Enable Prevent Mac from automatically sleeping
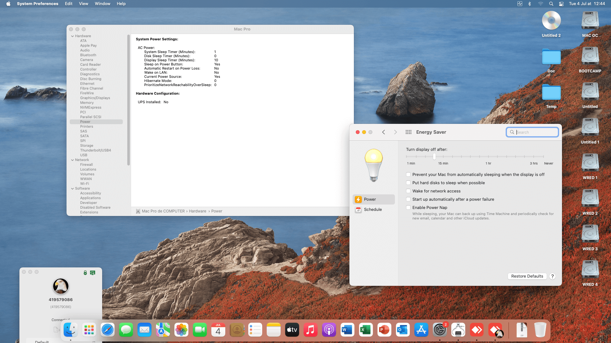 [x=408, y=174]
